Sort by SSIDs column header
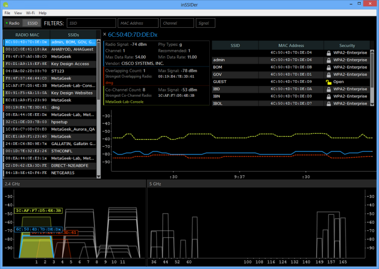Screen dimensions: 379x269 point(73,35)
